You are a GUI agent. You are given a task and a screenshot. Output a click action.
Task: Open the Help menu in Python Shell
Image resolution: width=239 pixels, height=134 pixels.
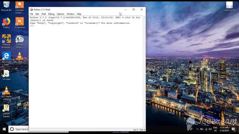[x=79, y=14]
